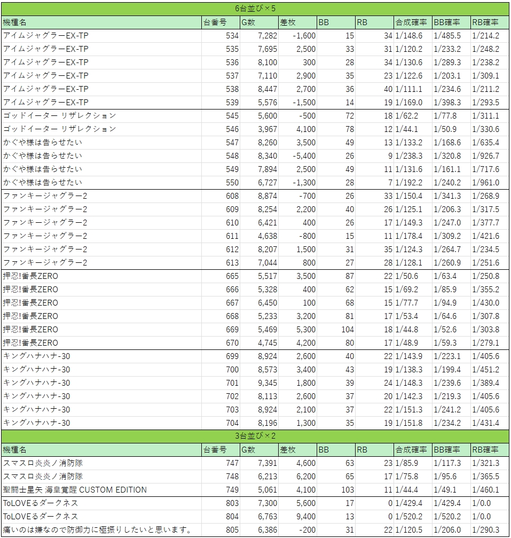Viewport: 511px width, 538px height.
Task: Select G数 value 7,391
Action: pos(260,464)
